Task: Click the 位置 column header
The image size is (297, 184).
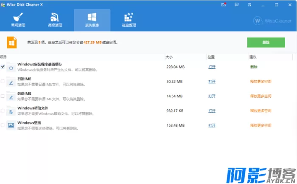Action: [x=211, y=57]
